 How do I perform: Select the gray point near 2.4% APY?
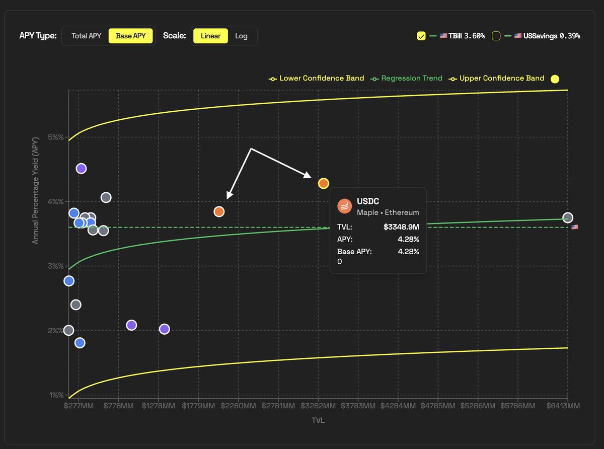pyautogui.click(x=75, y=305)
